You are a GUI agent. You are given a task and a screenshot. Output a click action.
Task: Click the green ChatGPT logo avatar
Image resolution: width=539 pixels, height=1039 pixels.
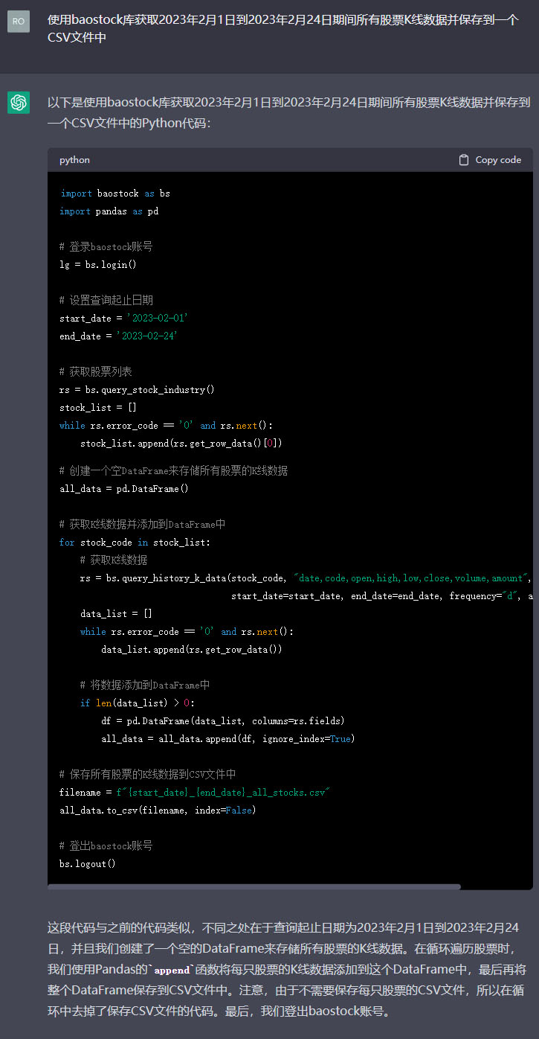(19, 103)
